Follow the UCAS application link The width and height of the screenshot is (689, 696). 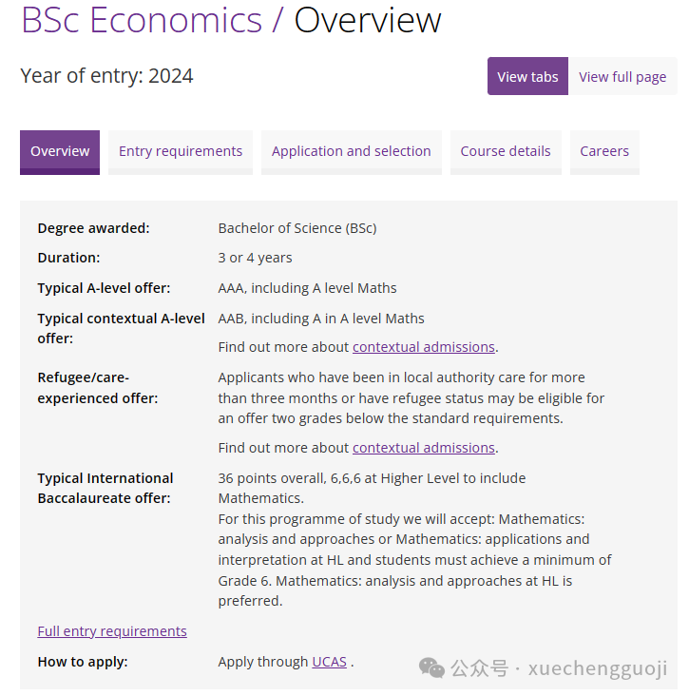tap(329, 662)
